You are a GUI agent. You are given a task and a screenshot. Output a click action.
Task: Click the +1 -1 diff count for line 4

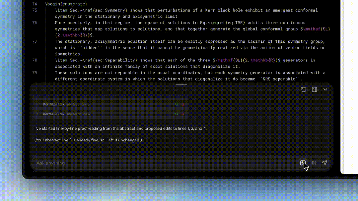[179, 114]
